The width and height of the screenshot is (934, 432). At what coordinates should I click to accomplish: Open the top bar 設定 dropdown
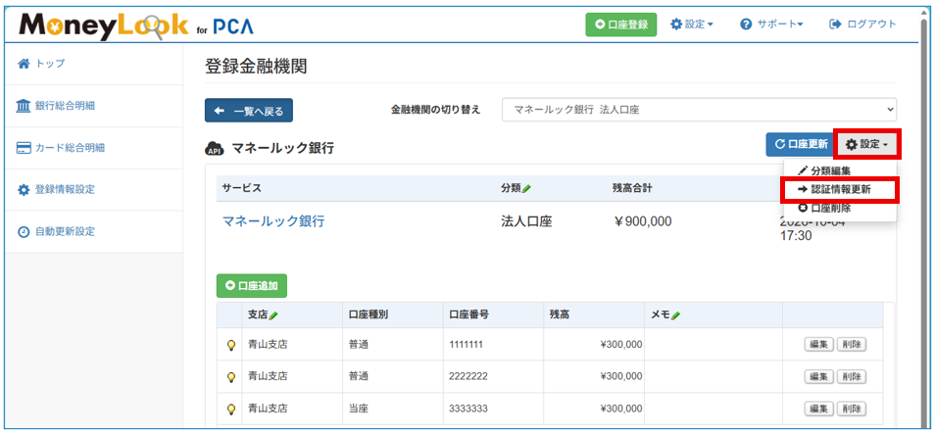[x=692, y=24]
